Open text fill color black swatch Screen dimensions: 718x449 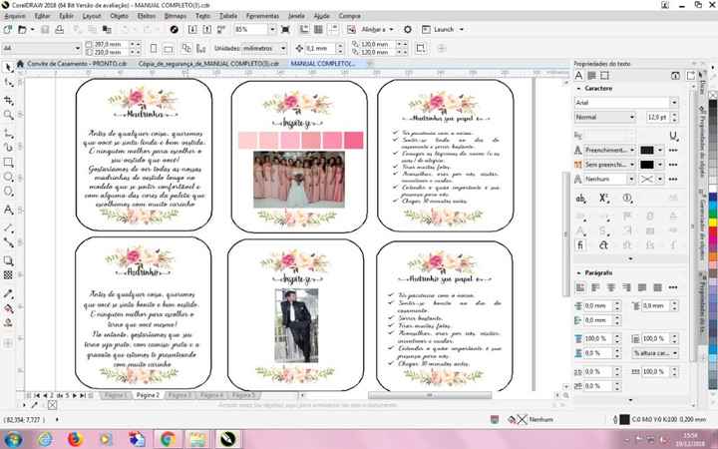[x=647, y=151]
